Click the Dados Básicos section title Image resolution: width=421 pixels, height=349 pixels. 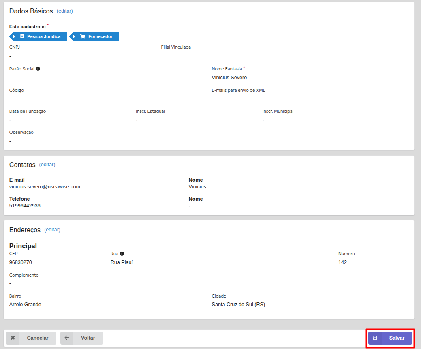click(x=31, y=11)
